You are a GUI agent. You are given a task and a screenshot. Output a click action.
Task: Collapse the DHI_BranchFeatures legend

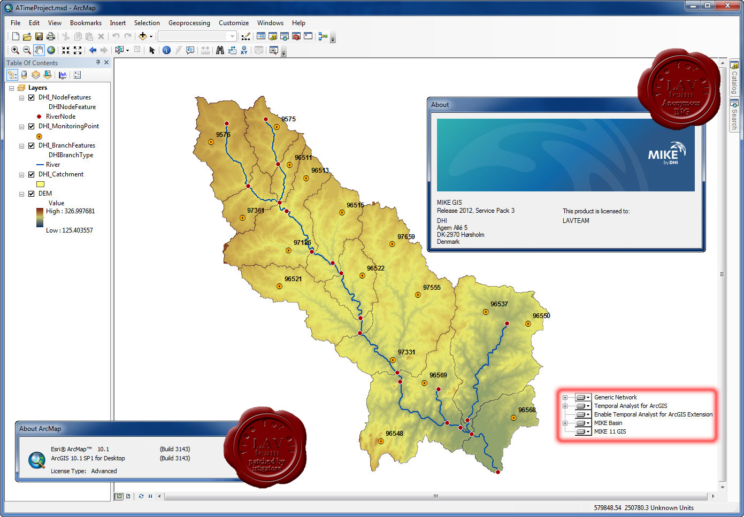click(21, 146)
